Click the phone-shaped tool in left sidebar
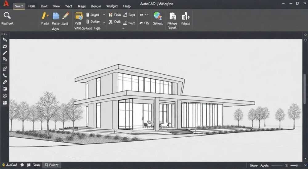This screenshot has width=308, height=169. pos(5,76)
